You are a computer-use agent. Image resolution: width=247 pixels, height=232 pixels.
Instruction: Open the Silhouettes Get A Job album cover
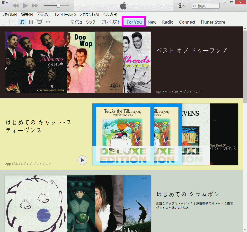click(36, 62)
